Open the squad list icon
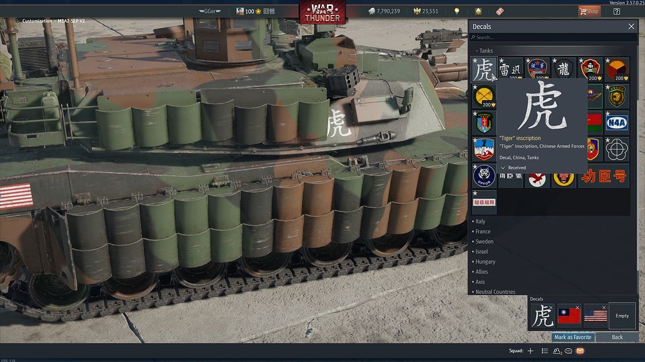Image resolution: width=645 pixels, height=362 pixels. coord(544,351)
